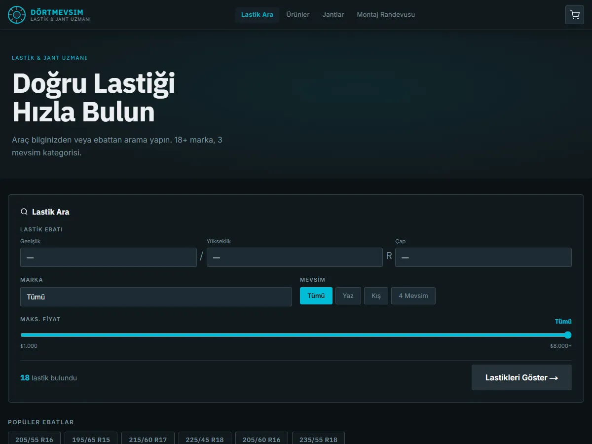This screenshot has width=592, height=444.
Task: Click the '18 lastik bulundu' result text
Action: tap(48, 378)
